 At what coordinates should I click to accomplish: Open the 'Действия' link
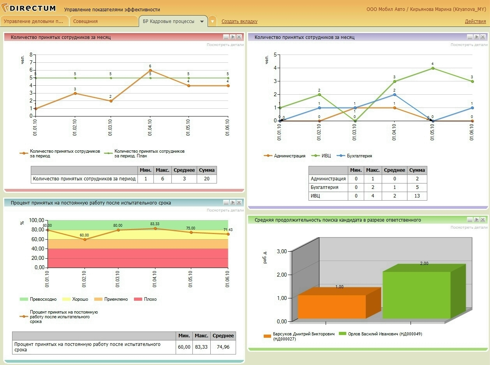point(475,21)
